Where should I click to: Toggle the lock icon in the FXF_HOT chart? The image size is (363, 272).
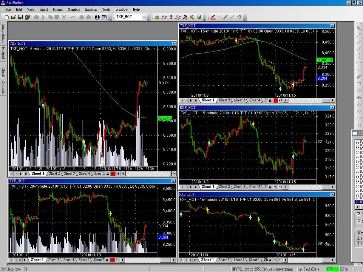pos(270,260)
